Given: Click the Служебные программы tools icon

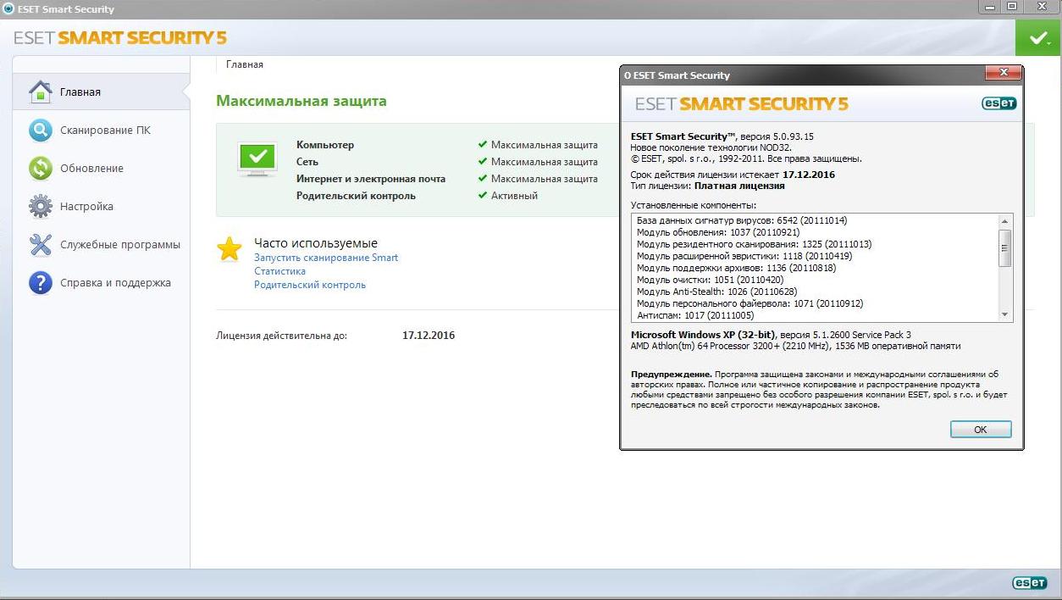Looking at the screenshot, I should click(41, 244).
